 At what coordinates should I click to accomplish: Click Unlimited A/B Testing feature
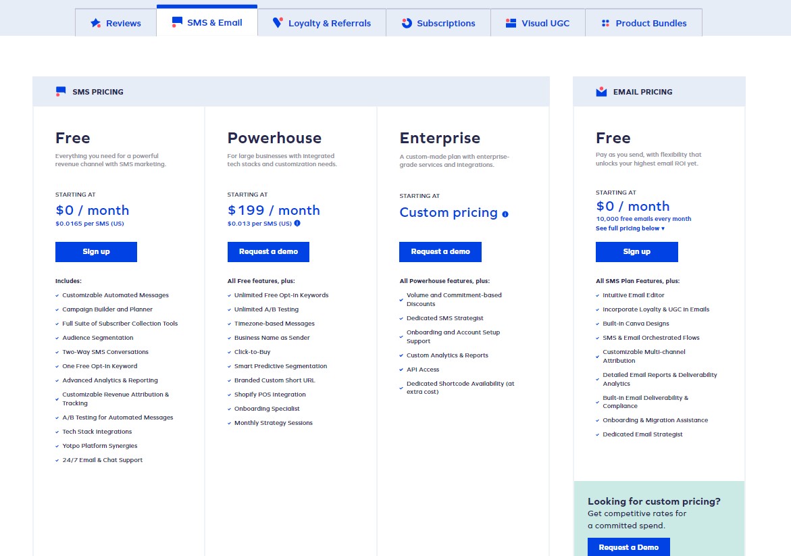(266, 309)
